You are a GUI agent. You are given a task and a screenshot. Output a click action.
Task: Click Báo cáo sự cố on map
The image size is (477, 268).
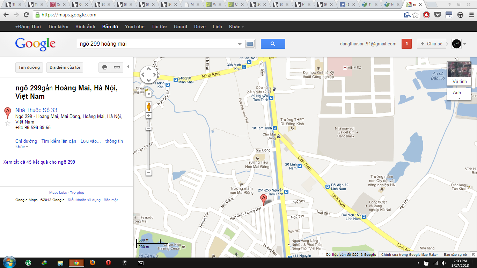455,255
